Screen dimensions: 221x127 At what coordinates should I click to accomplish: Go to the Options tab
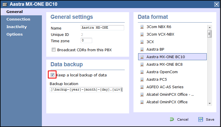tap(15, 34)
